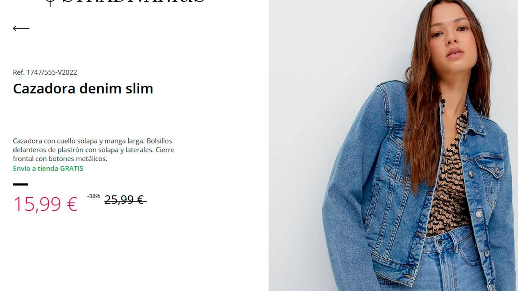The width and height of the screenshot is (518, 291).
Task: Click the Cazadora denim slim product title
Action: (83, 89)
